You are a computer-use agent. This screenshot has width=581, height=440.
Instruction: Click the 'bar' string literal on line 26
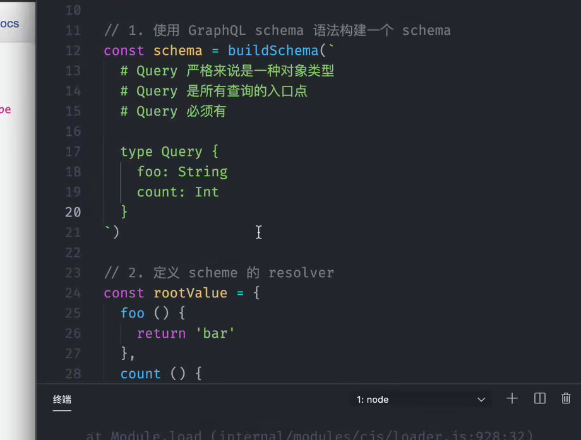pyautogui.click(x=216, y=333)
